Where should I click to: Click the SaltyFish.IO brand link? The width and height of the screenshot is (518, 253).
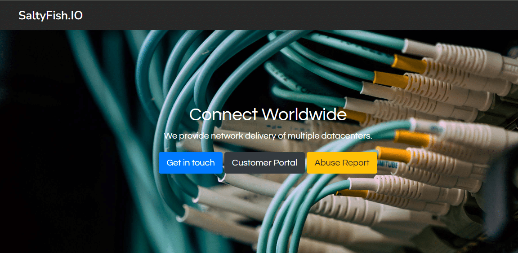point(50,16)
